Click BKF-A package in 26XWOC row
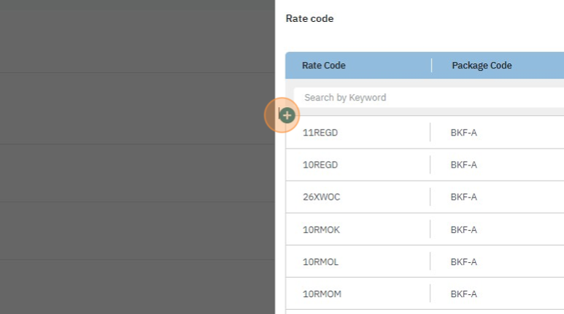564x314 pixels. click(463, 197)
